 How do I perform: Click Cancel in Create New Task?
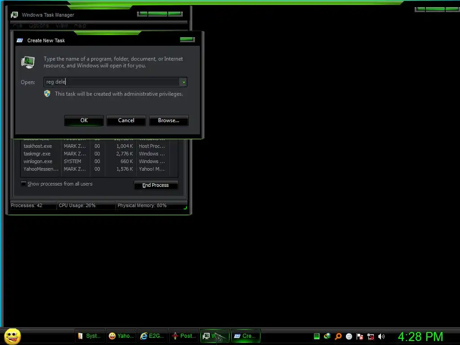point(126,120)
